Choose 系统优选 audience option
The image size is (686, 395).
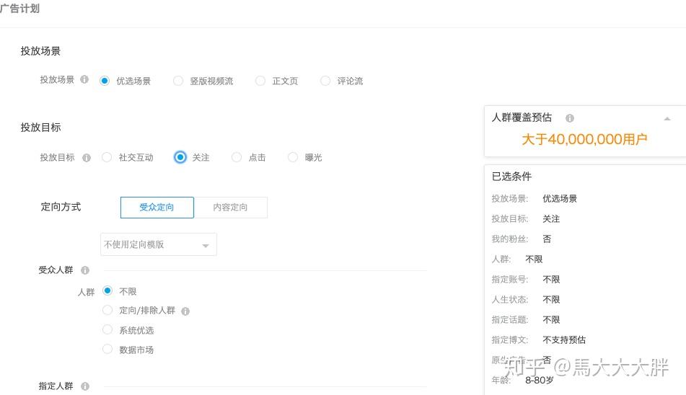point(107,329)
